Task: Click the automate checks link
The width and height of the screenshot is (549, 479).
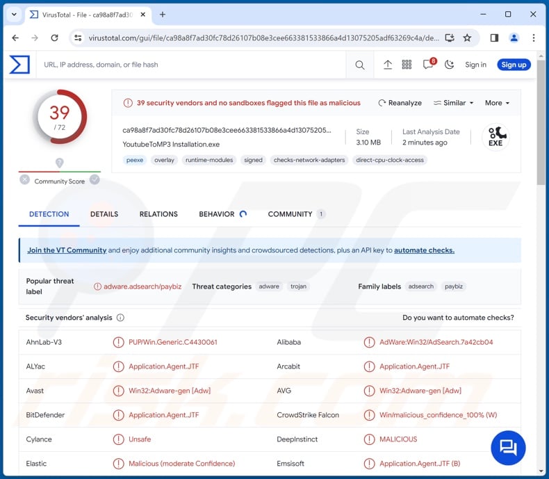Action: tap(424, 250)
